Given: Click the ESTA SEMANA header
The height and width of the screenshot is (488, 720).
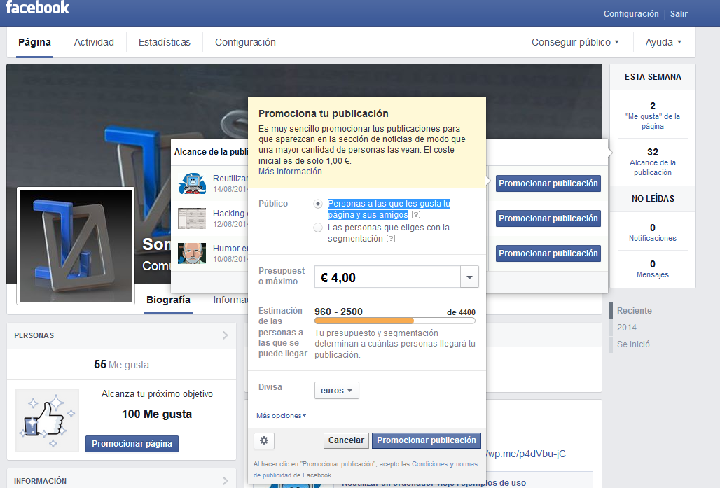Looking at the screenshot, I should [653, 77].
